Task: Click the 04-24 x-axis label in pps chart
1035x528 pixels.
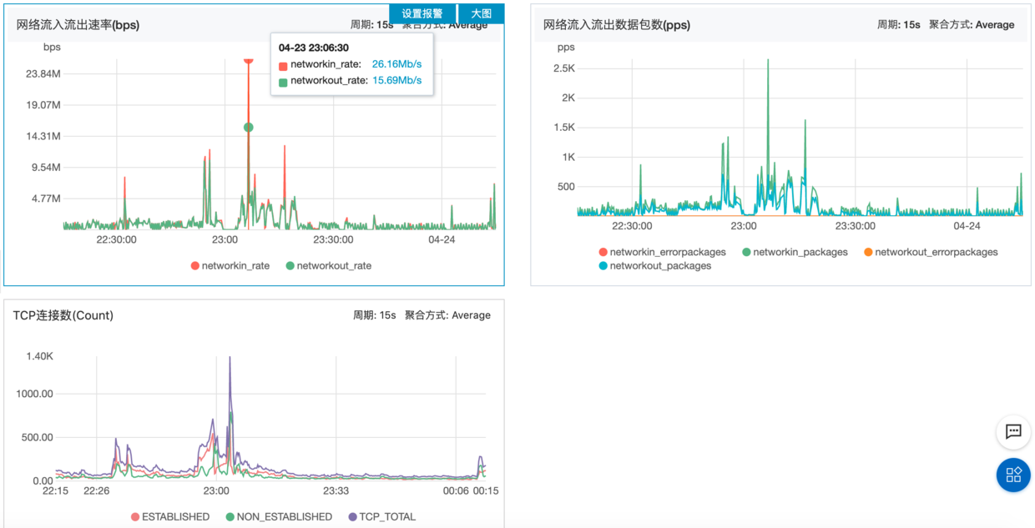Action: (967, 226)
